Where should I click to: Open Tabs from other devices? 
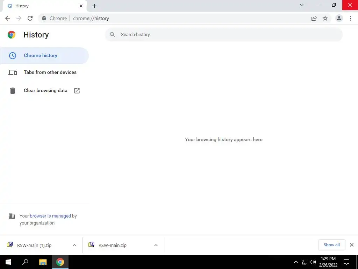coord(44,72)
